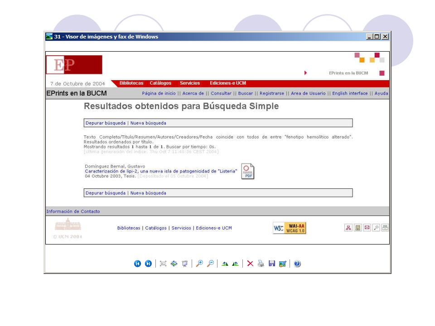Open image for editing icon

point(283,264)
